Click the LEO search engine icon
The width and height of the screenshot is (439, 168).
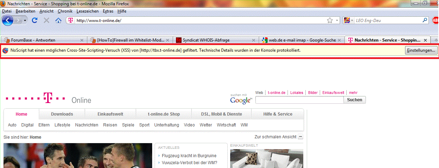(347, 20)
